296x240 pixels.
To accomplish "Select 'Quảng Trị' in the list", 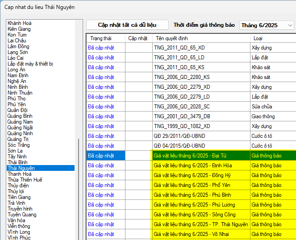I will click(18, 139).
